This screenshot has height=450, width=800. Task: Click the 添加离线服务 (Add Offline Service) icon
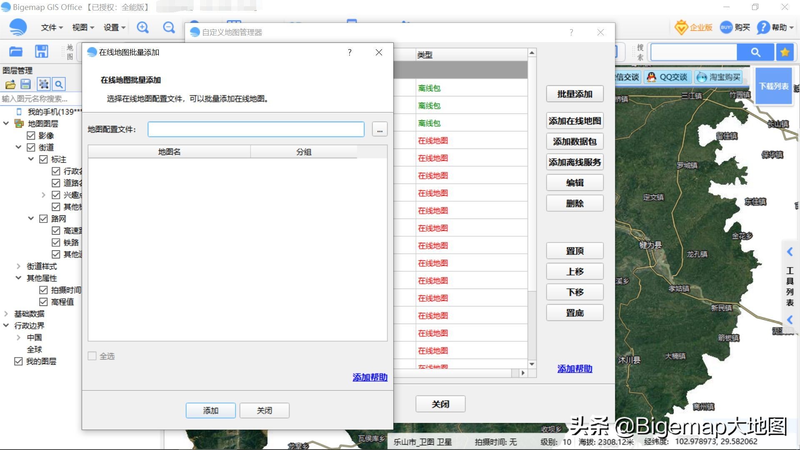tap(575, 162)
